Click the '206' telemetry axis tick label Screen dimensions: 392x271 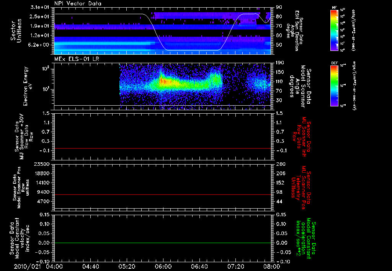point(281,173)
